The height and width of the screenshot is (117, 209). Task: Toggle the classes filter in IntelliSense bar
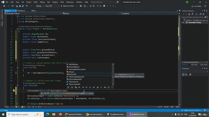[x=76, y=87]
